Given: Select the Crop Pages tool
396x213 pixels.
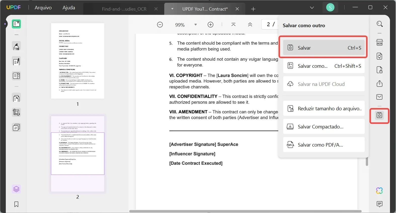Looking at the screenshot, I should (x=16, y=112).
